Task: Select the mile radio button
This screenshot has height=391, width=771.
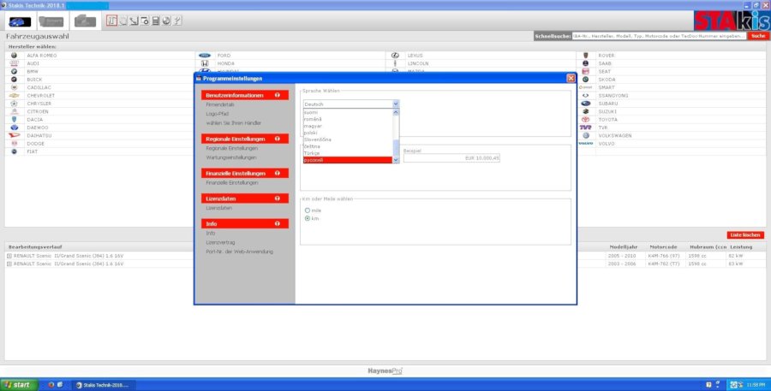Action: pos(308,210)
